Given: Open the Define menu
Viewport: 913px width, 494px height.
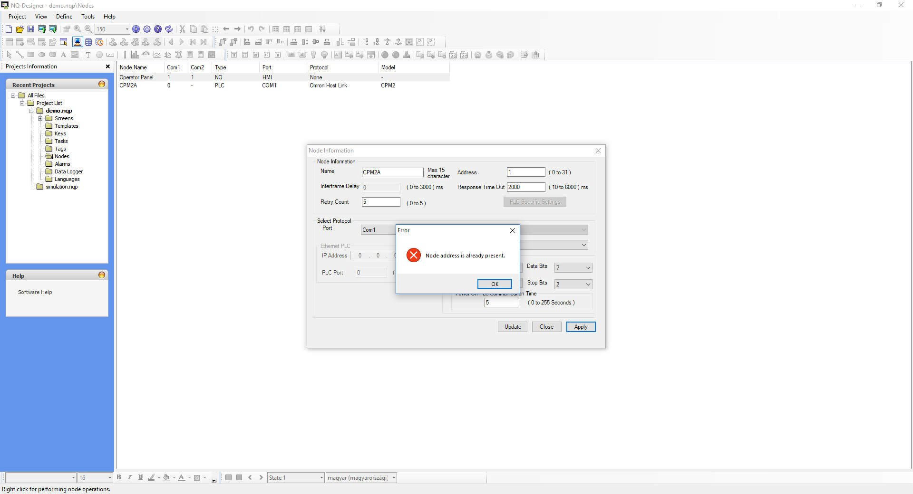Looking at the screenshot, I should (x=64, y=17).
